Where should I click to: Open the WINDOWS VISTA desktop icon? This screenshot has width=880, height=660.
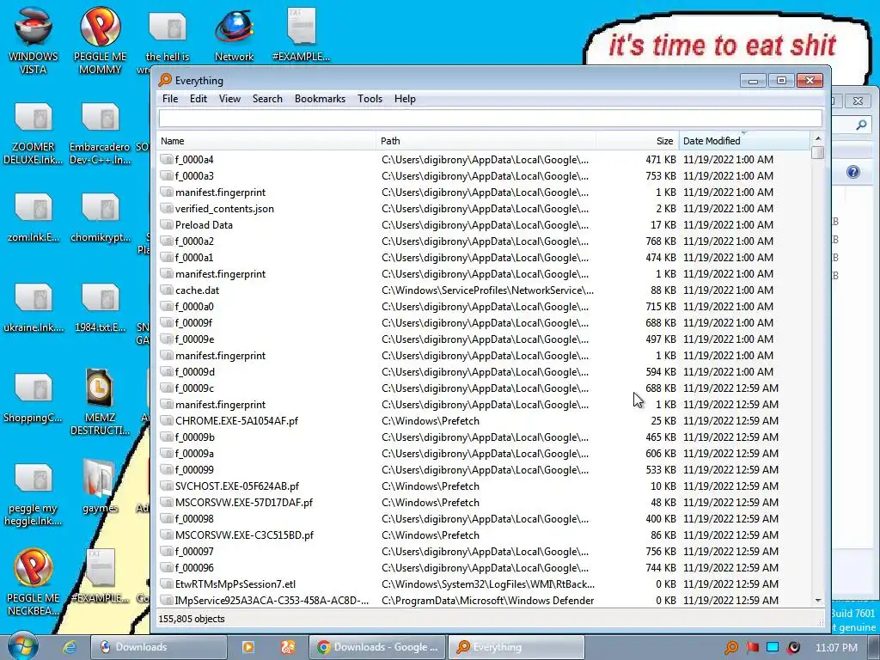[34, 40]
